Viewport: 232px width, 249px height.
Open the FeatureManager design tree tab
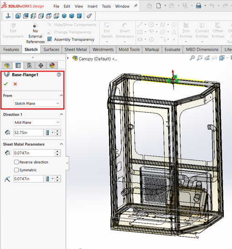(7, 65)
